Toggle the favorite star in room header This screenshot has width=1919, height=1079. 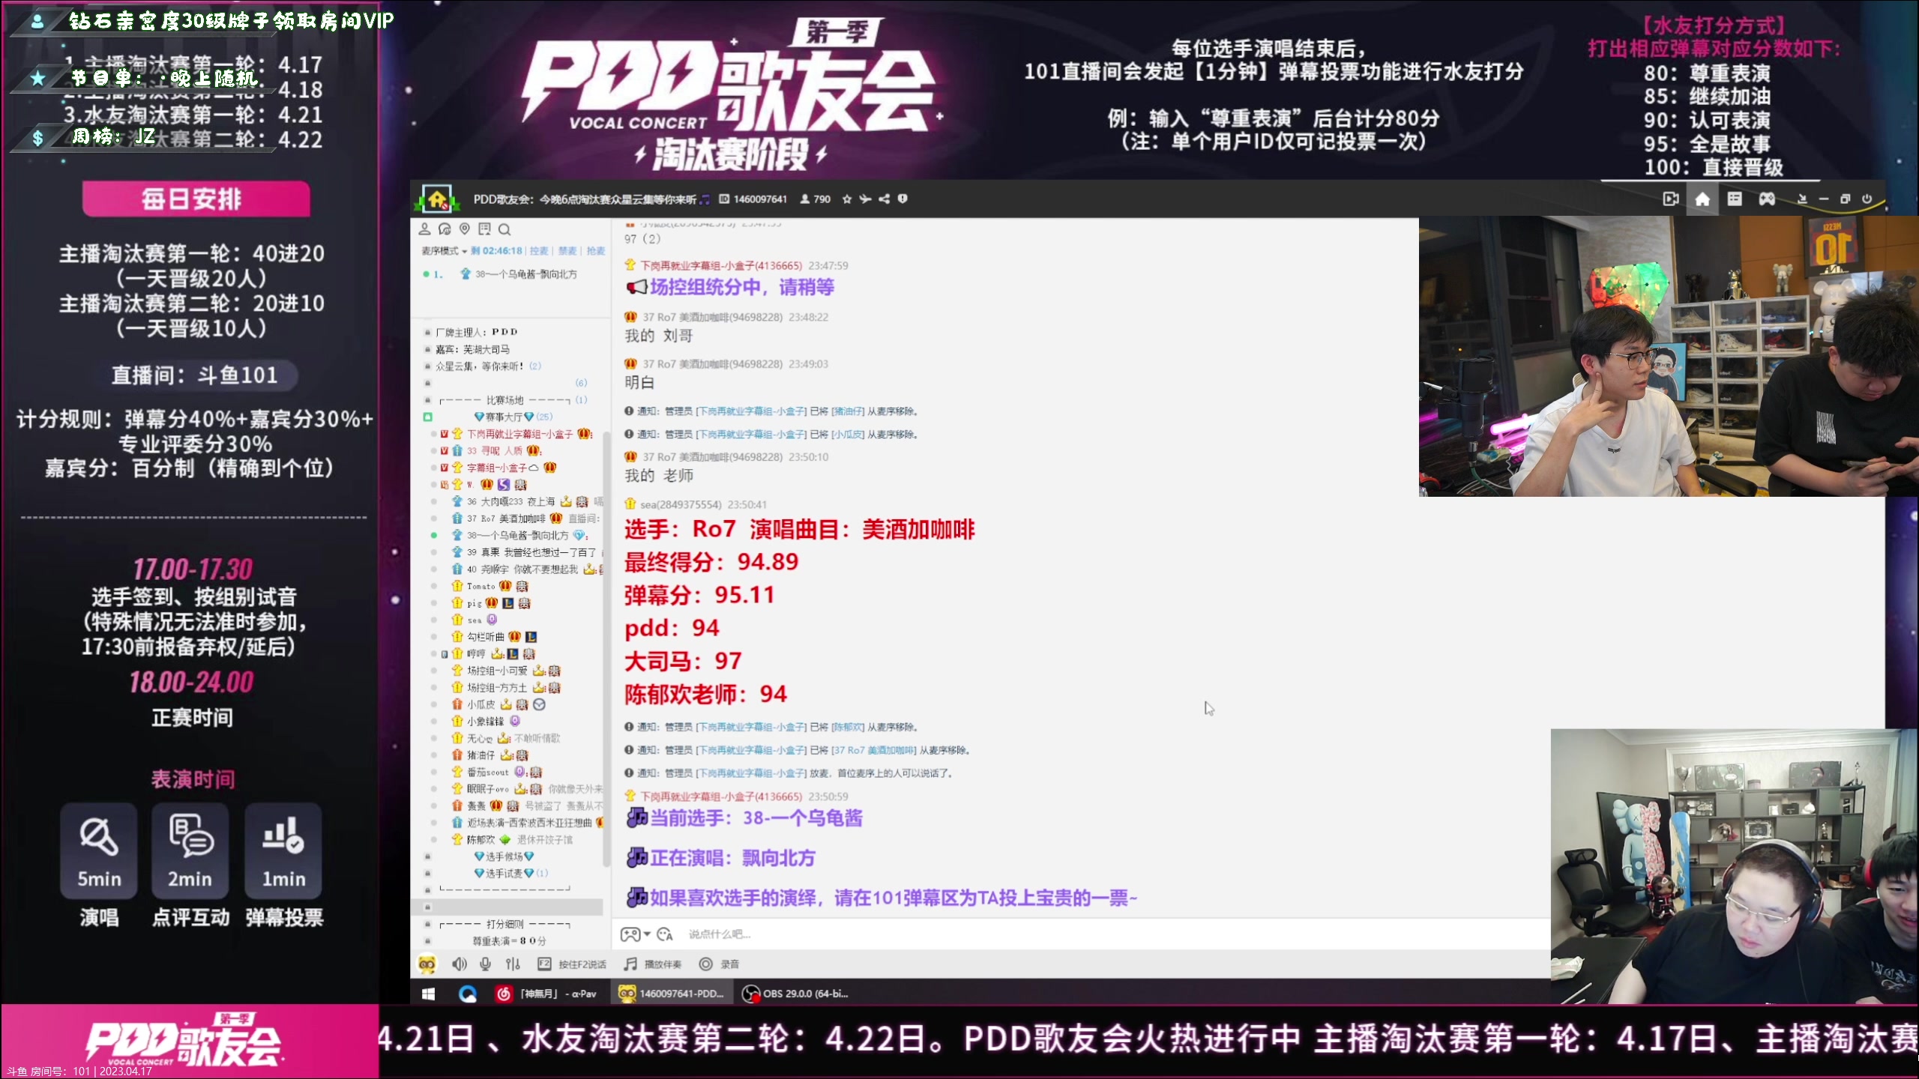click(847, 199)
